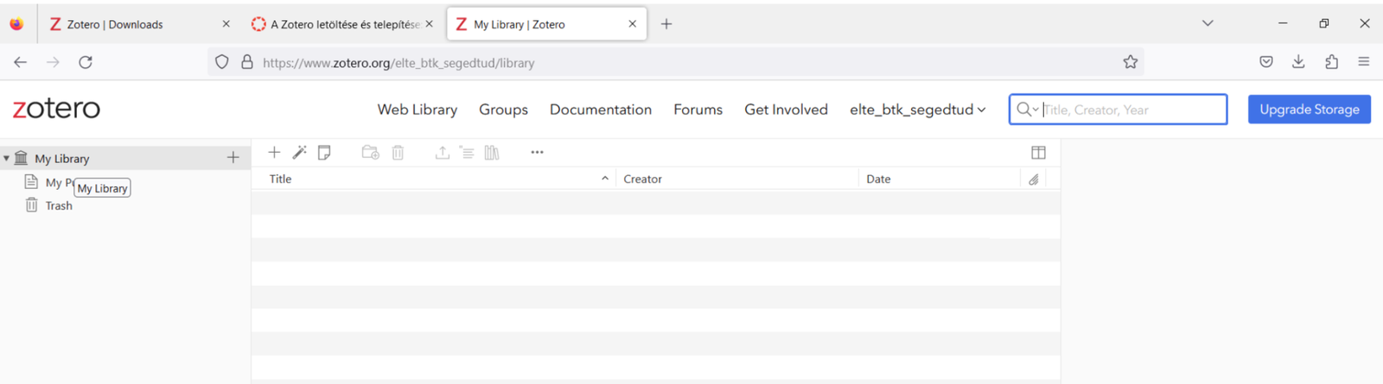
Task: Close the A Zotero letöltése és telepítése tab
Action: (429, 24)
